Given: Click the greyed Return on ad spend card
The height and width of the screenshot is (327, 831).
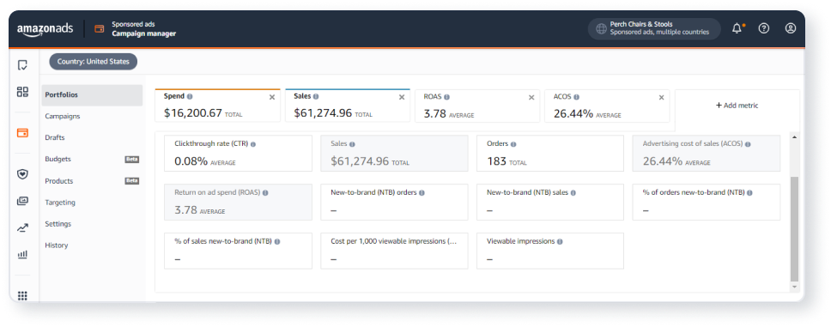Looking at the screenshot, I should click(238, 202).
